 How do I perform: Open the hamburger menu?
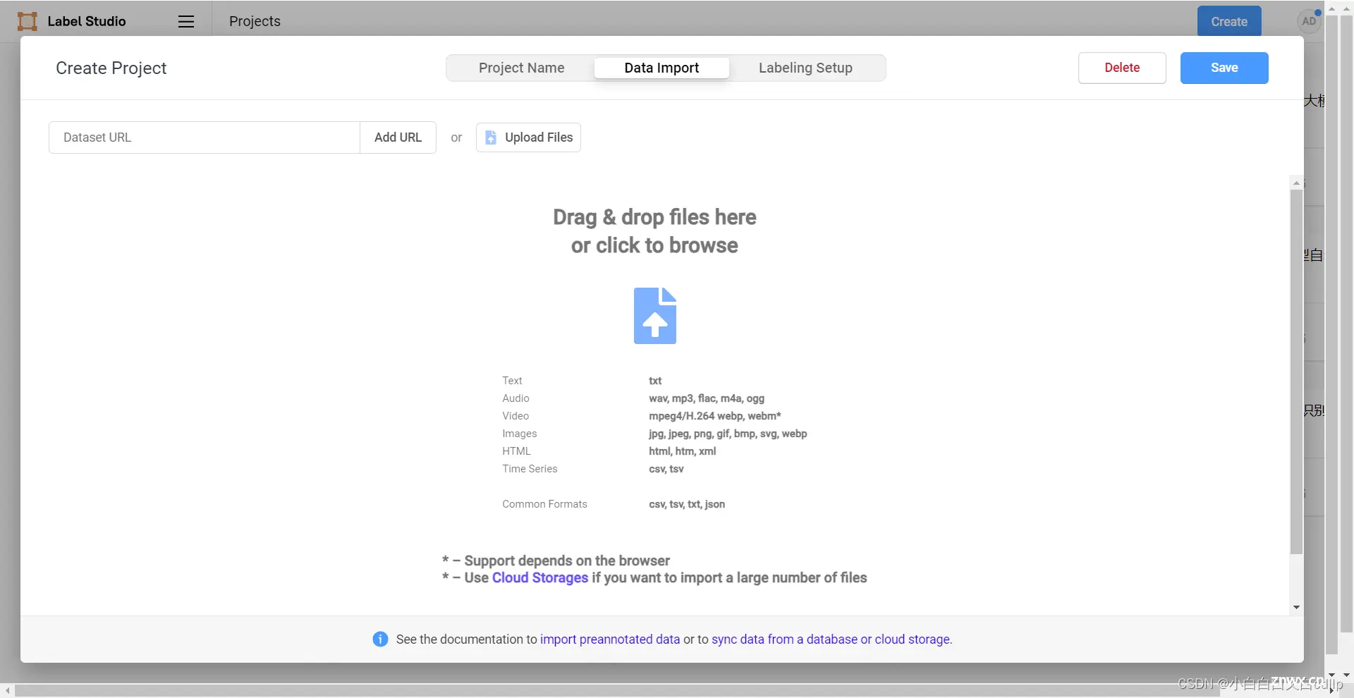tap(186, 22)
